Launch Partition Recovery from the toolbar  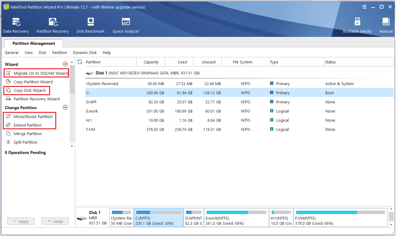pos(53,26)
